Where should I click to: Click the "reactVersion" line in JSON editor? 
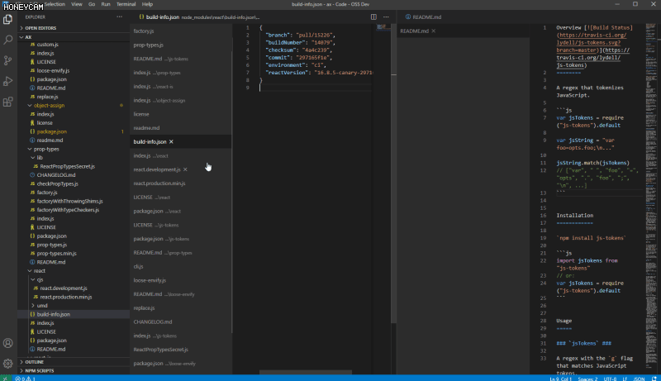point(319,73)
